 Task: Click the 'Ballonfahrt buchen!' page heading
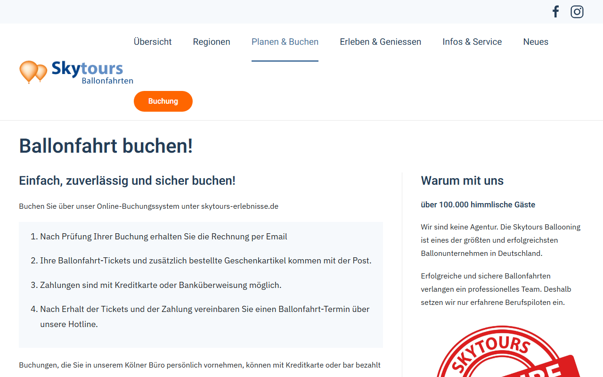106,146
